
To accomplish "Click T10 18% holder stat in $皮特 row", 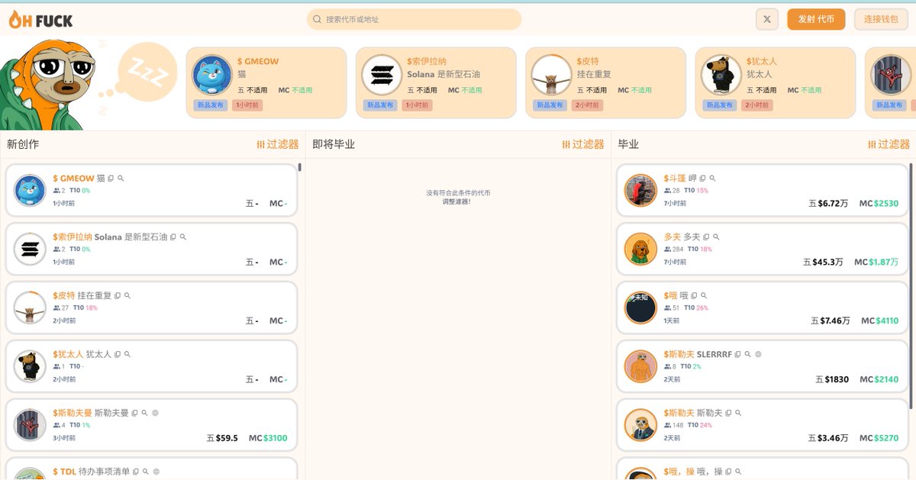I will (x=85, y=308).
